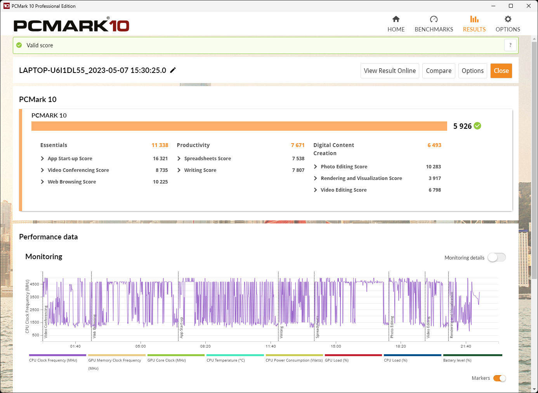Enable the Monitoring details toggle

point(497,258)
